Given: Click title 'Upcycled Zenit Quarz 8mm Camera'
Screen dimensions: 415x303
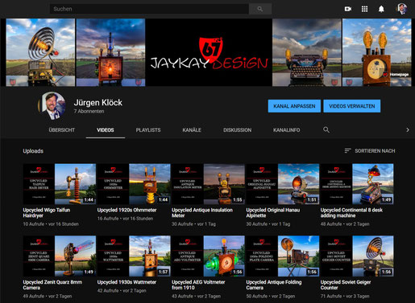Looking at the screenshot, I should click(x=52, y=285).
